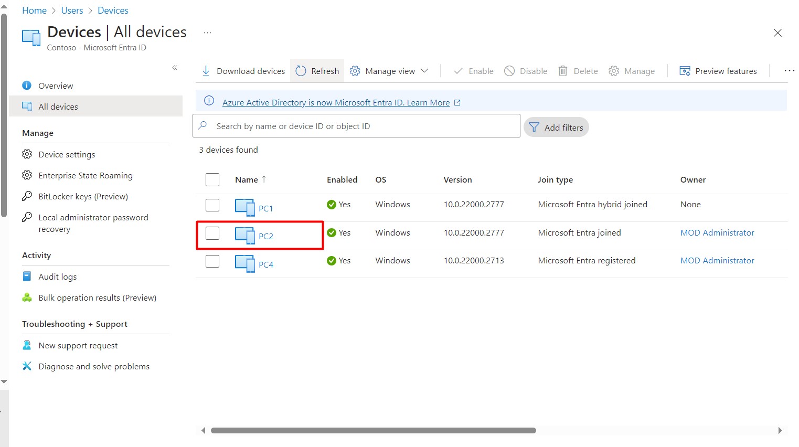The image size is (799, 447).
Task: Click the Download devices arrow icon
Action: pyautogui.click(x=206, y=71)
